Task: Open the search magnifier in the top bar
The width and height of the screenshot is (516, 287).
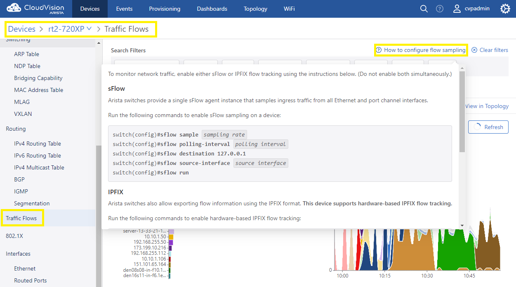Action: (424, 9)
